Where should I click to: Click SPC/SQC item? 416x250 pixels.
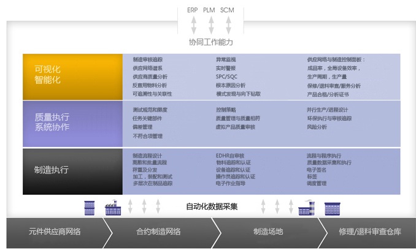tap(226, 77)
